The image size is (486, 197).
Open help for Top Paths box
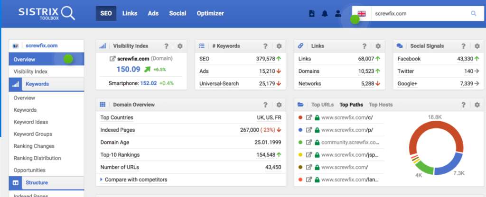(463, 105)
